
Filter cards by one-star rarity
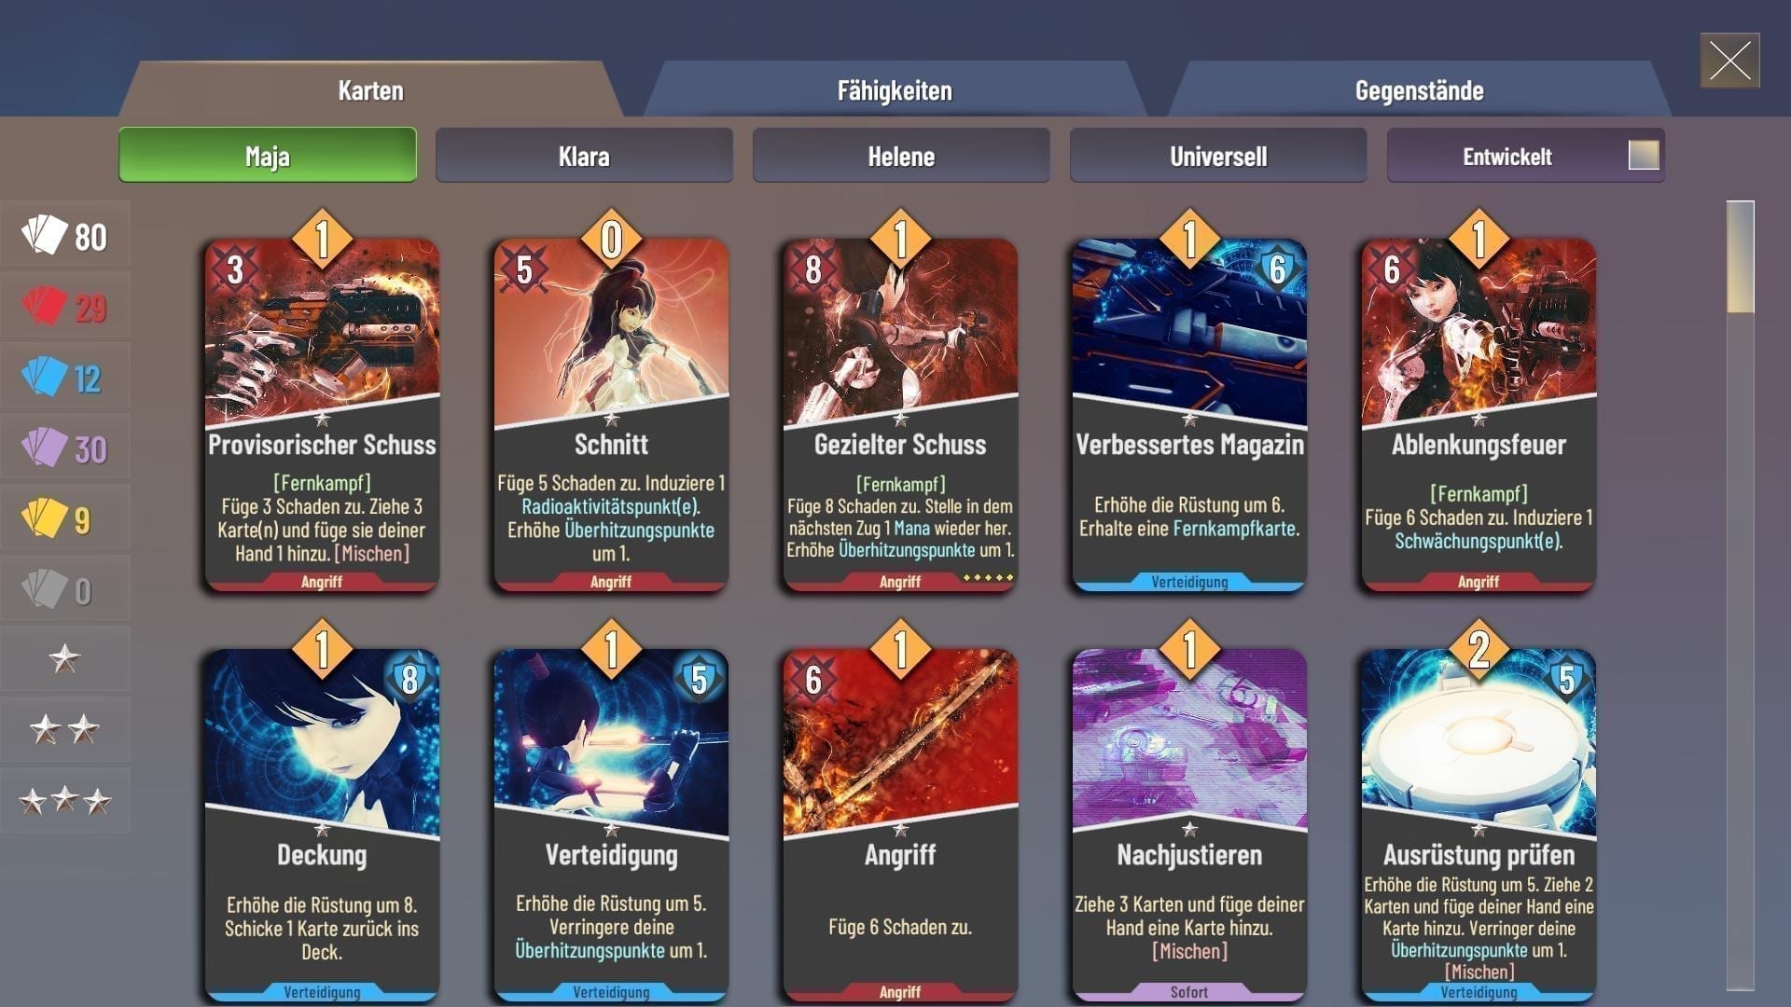pos(64,659)
